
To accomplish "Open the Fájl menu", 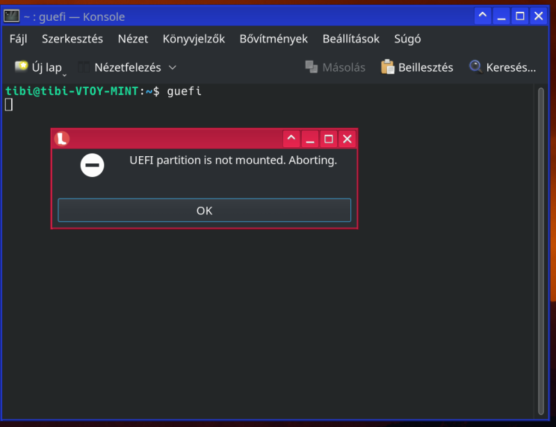I will coord(18,39).
